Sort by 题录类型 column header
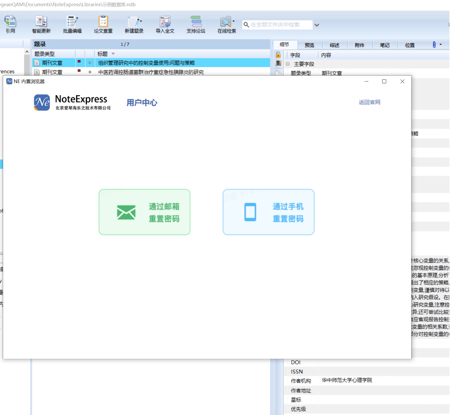Screen dimensions: 451x415 (x=54, y=54)
